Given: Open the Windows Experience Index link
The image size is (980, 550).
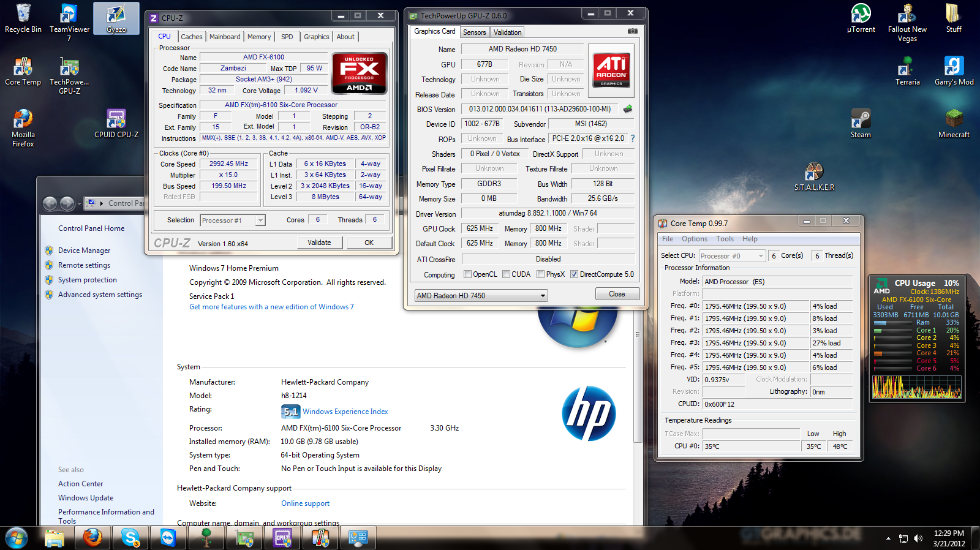Looking at the screenshot, I should (345, 412).
